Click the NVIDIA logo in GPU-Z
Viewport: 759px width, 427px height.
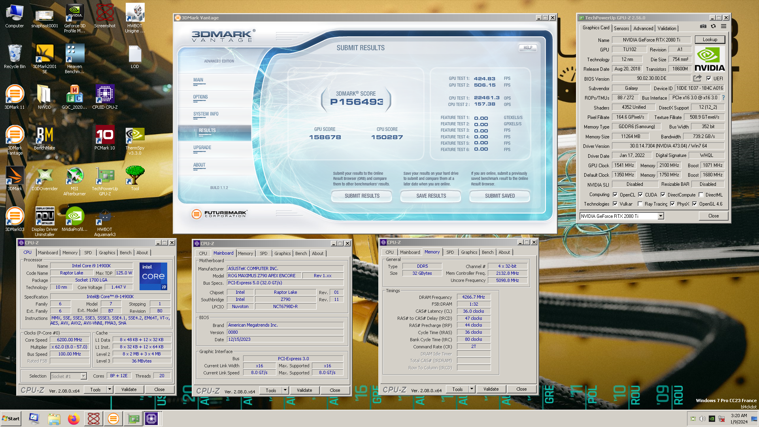(x=709, y=59)
